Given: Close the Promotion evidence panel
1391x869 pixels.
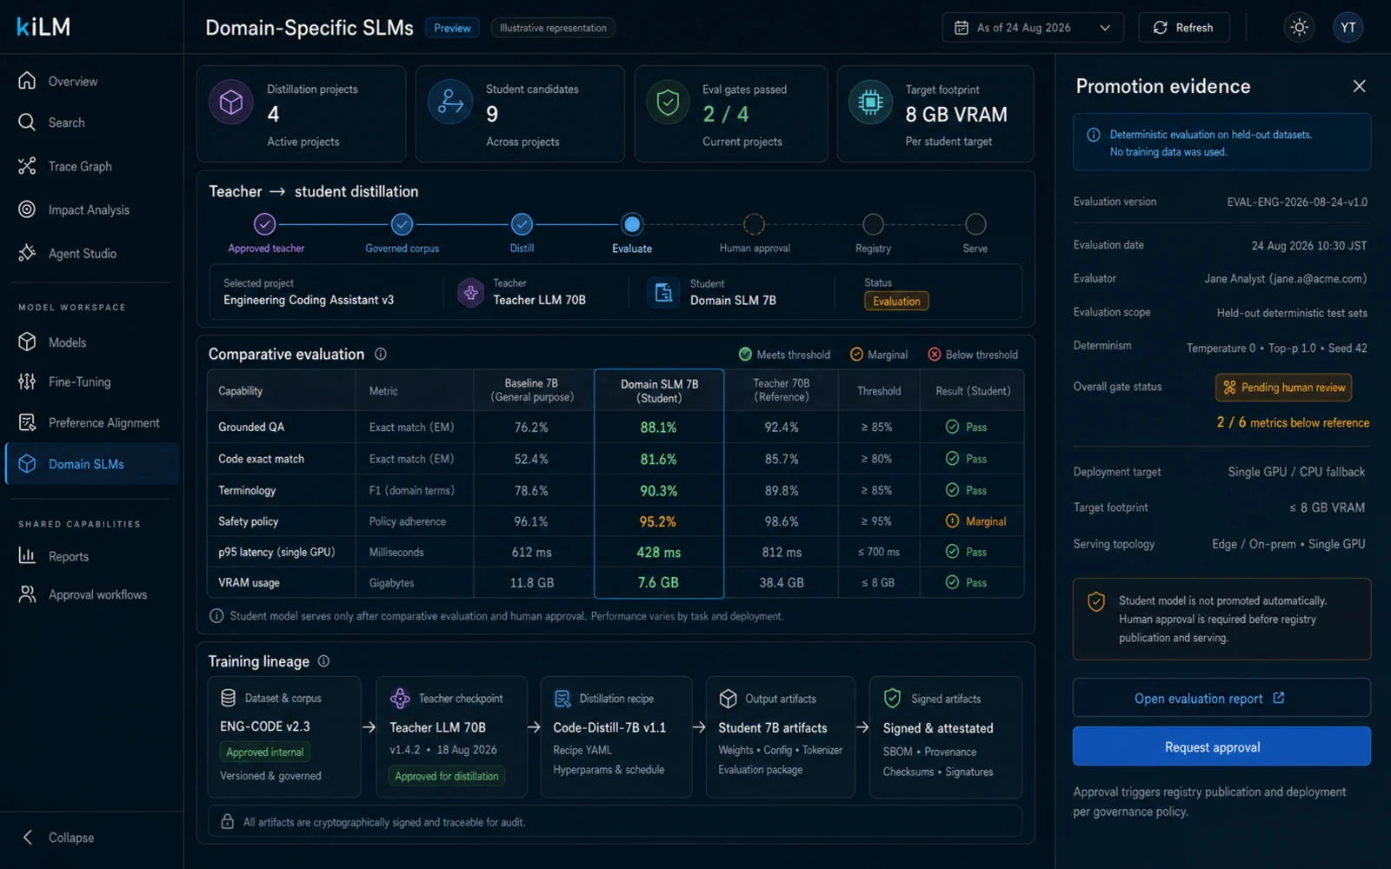Looking at the screenshot, I should (x=1359, y=86).
